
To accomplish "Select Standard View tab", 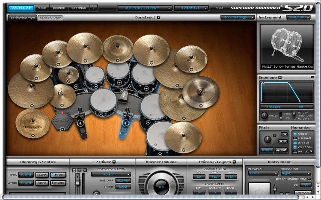I will (23, 18).
